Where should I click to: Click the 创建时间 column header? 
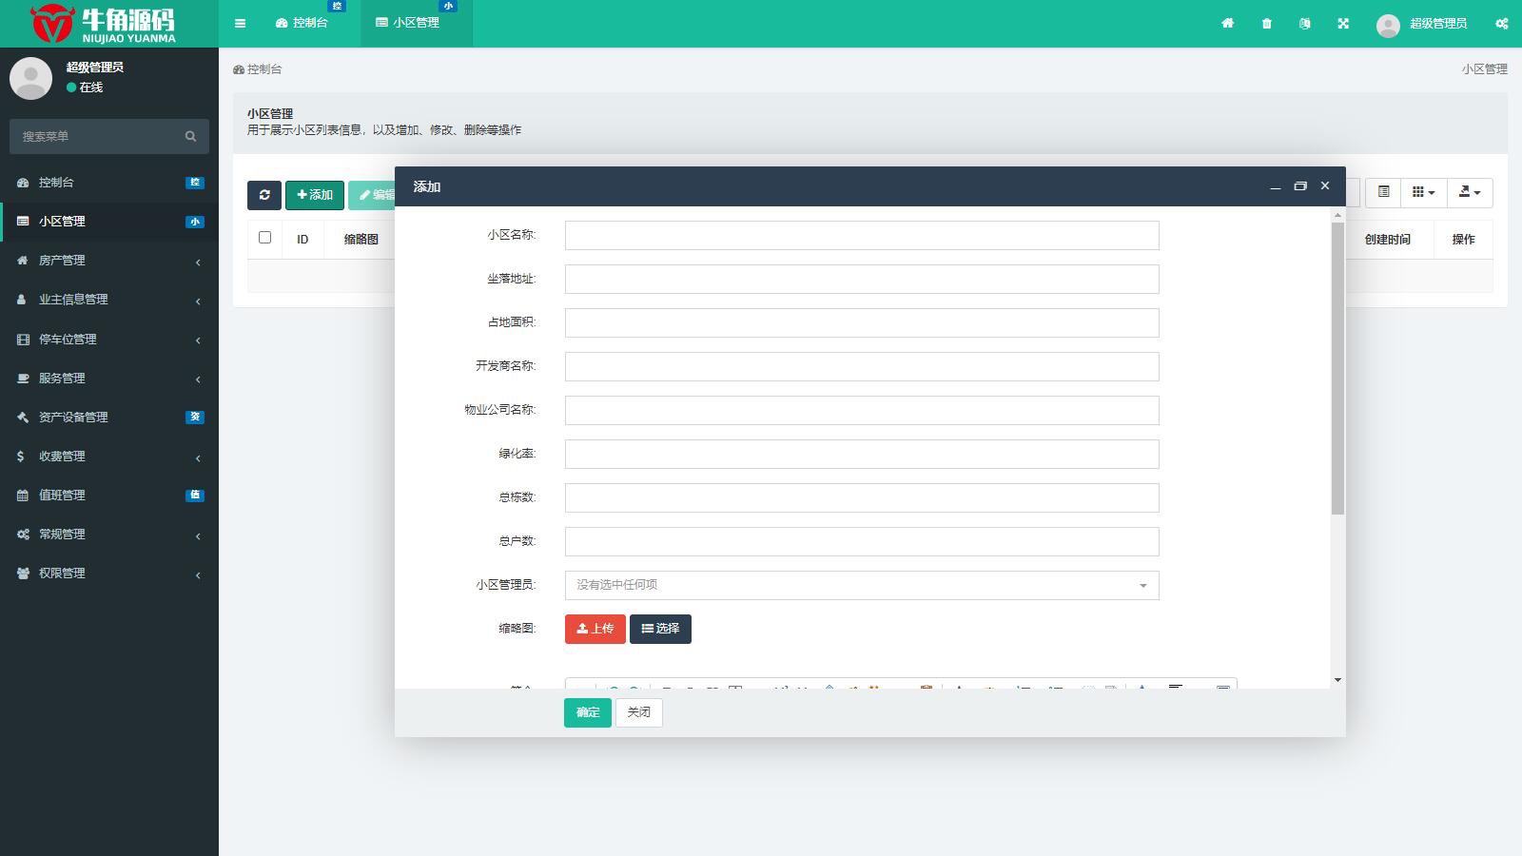[x=1387, y=240]
